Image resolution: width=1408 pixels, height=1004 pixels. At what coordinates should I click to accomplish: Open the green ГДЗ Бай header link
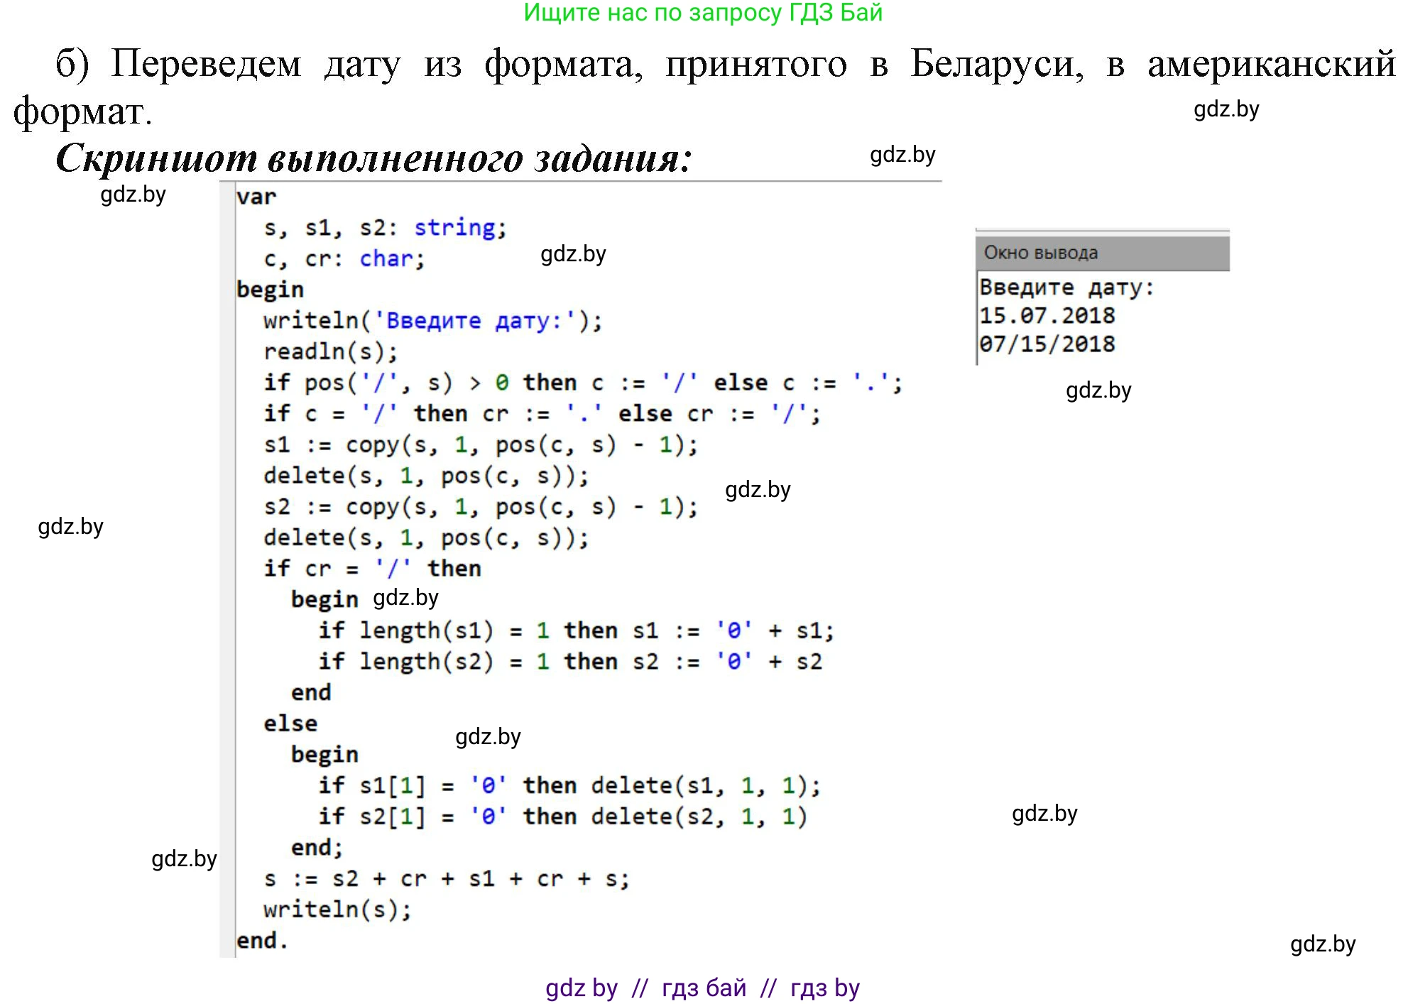[x=704, y=13]
